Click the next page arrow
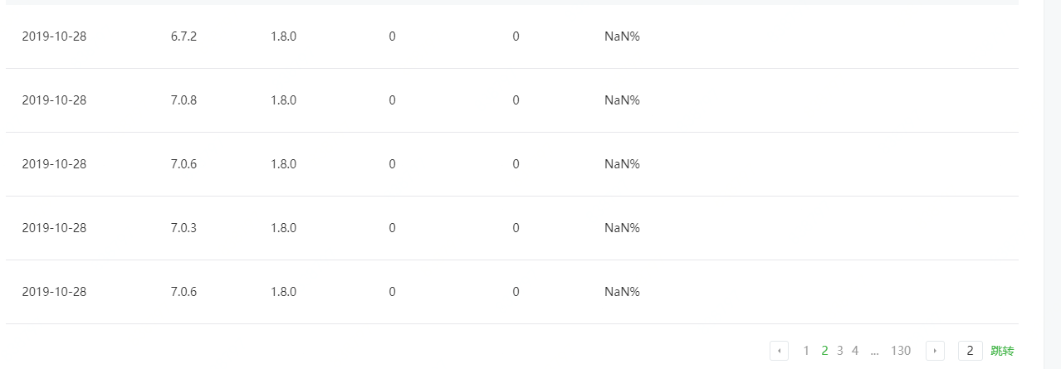Viewport: 1061px width, 369px height. (x=935, y=351)
